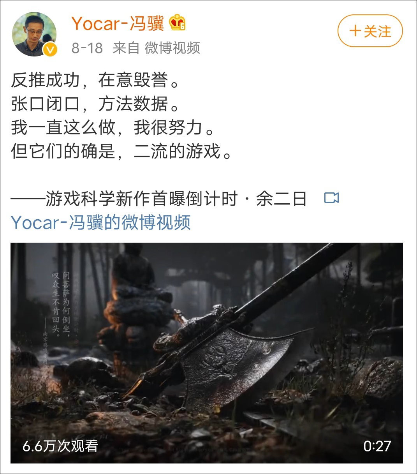Screen dimensions: 417x474
Task: Tap the orange verified V badge
Action: click(50, 49)
